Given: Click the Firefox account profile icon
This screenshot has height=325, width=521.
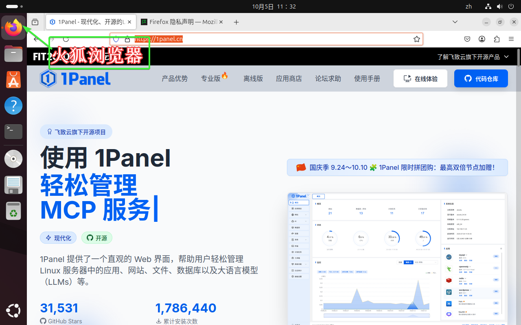Looking at the screenshot, I should [x=482, y=39].
